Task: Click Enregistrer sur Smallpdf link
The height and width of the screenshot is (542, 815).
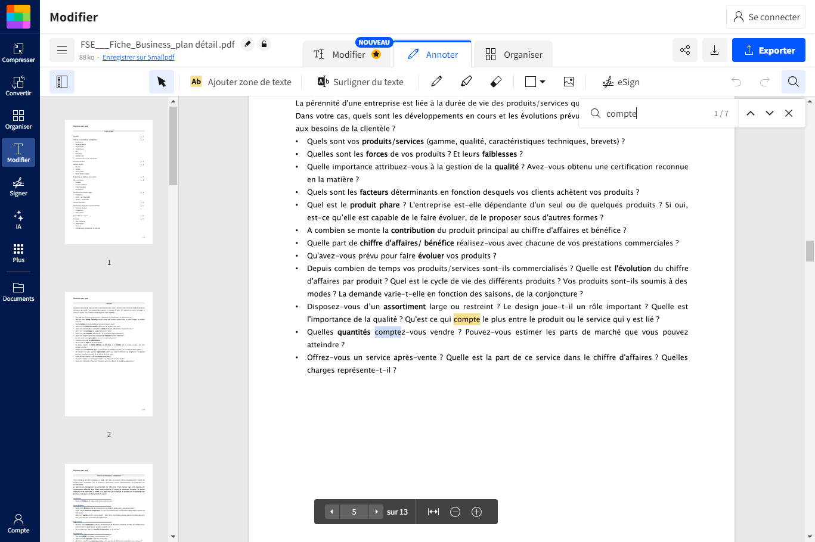Action: click(138, 57)
